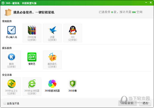Click the 酷我音乐 orange box icon
Viewport: 154px width, 108px height.
tap(52, 57)
